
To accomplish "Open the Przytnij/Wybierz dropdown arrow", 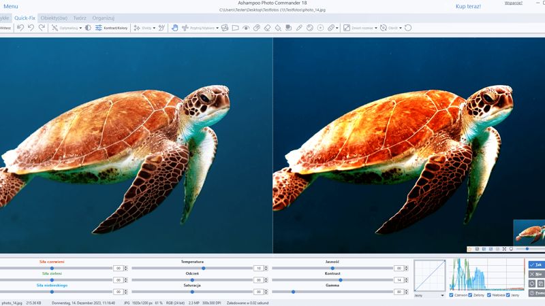I will (x=217, y=28).
